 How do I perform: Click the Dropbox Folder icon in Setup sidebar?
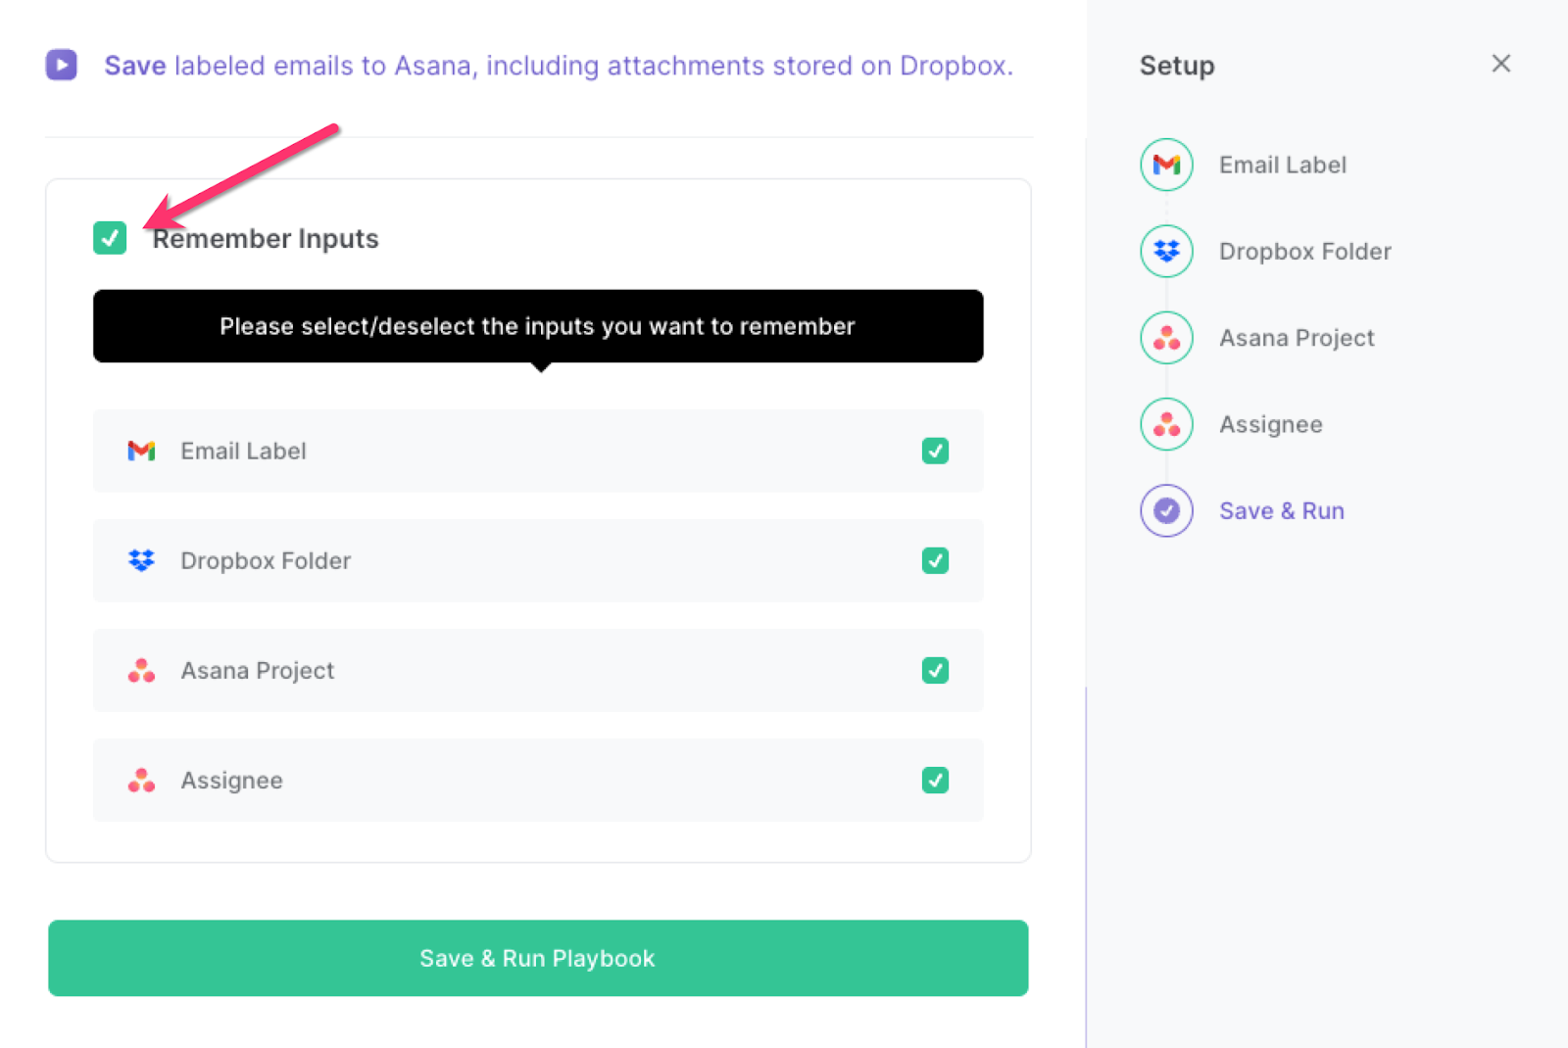tap(1165, 251)
